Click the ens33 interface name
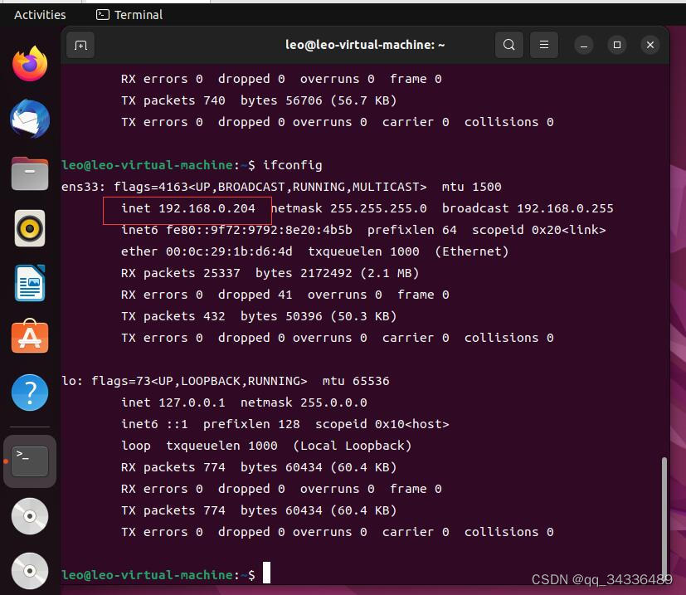The height and width of the screenshot is (595, 686). coord(80,188)
